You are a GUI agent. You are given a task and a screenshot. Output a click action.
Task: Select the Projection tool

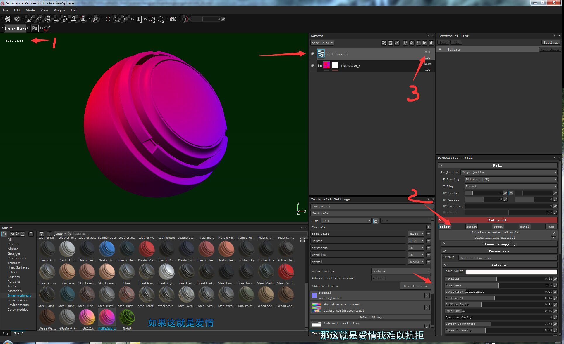pyautogui.click(x=47, y=19)
